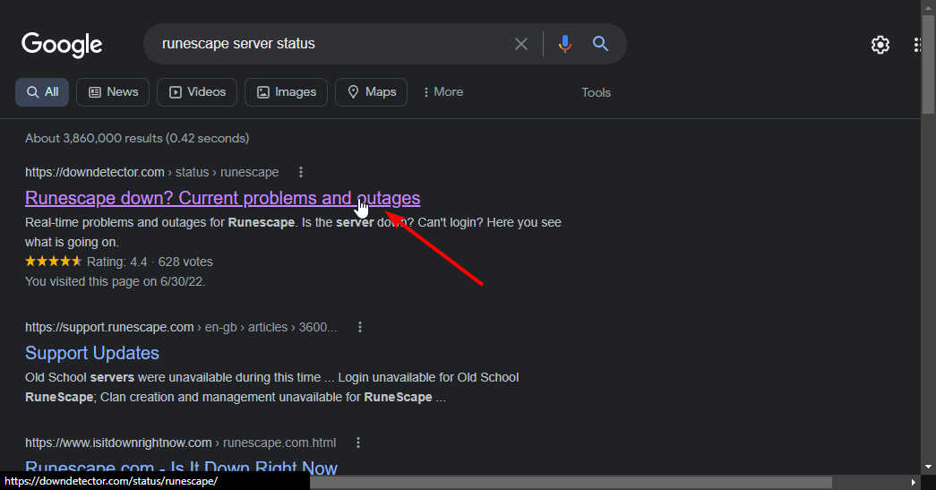Click the horizontal scrollbar right arrow

(x=913, y=482)
